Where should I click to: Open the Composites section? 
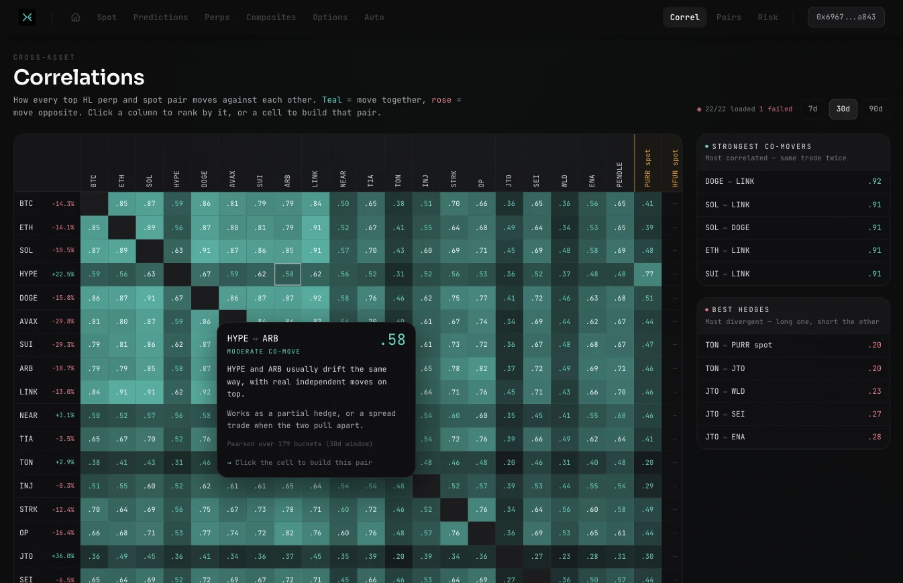[271, 17]
